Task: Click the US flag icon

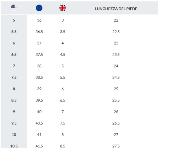Action: point(14,8)
